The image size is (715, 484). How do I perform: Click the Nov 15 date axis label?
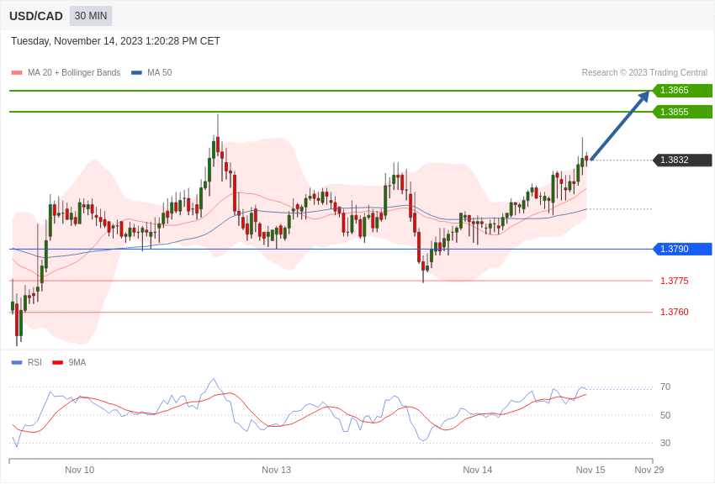pos(591,470)
